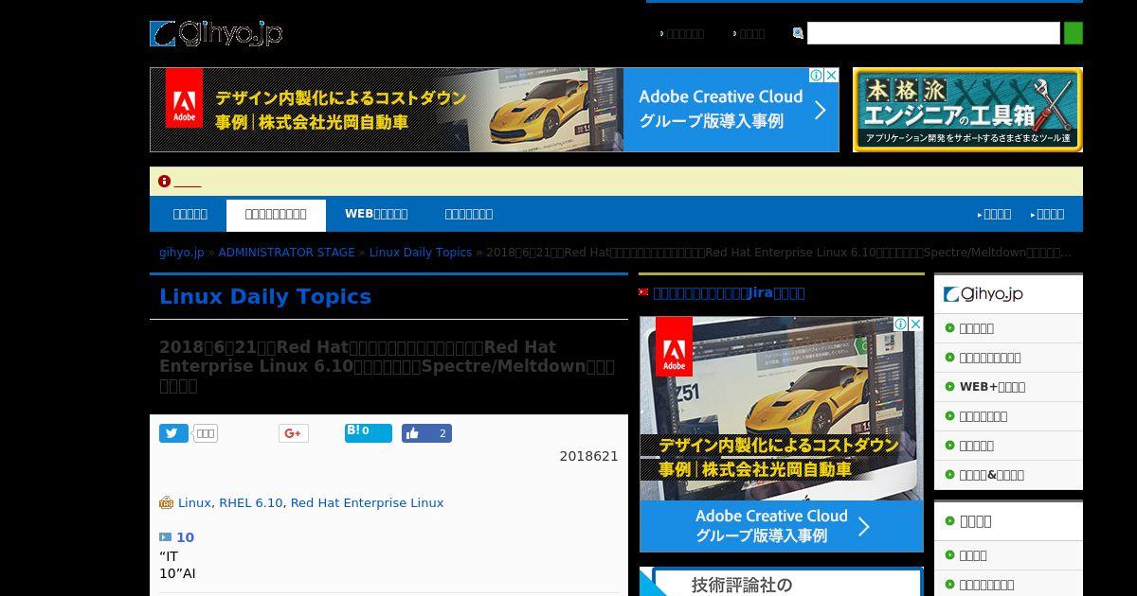The image size is (1137, 596).
Task: Open the ADMINISTRATOR STAGE breadcrumb link
Action: 286,253
